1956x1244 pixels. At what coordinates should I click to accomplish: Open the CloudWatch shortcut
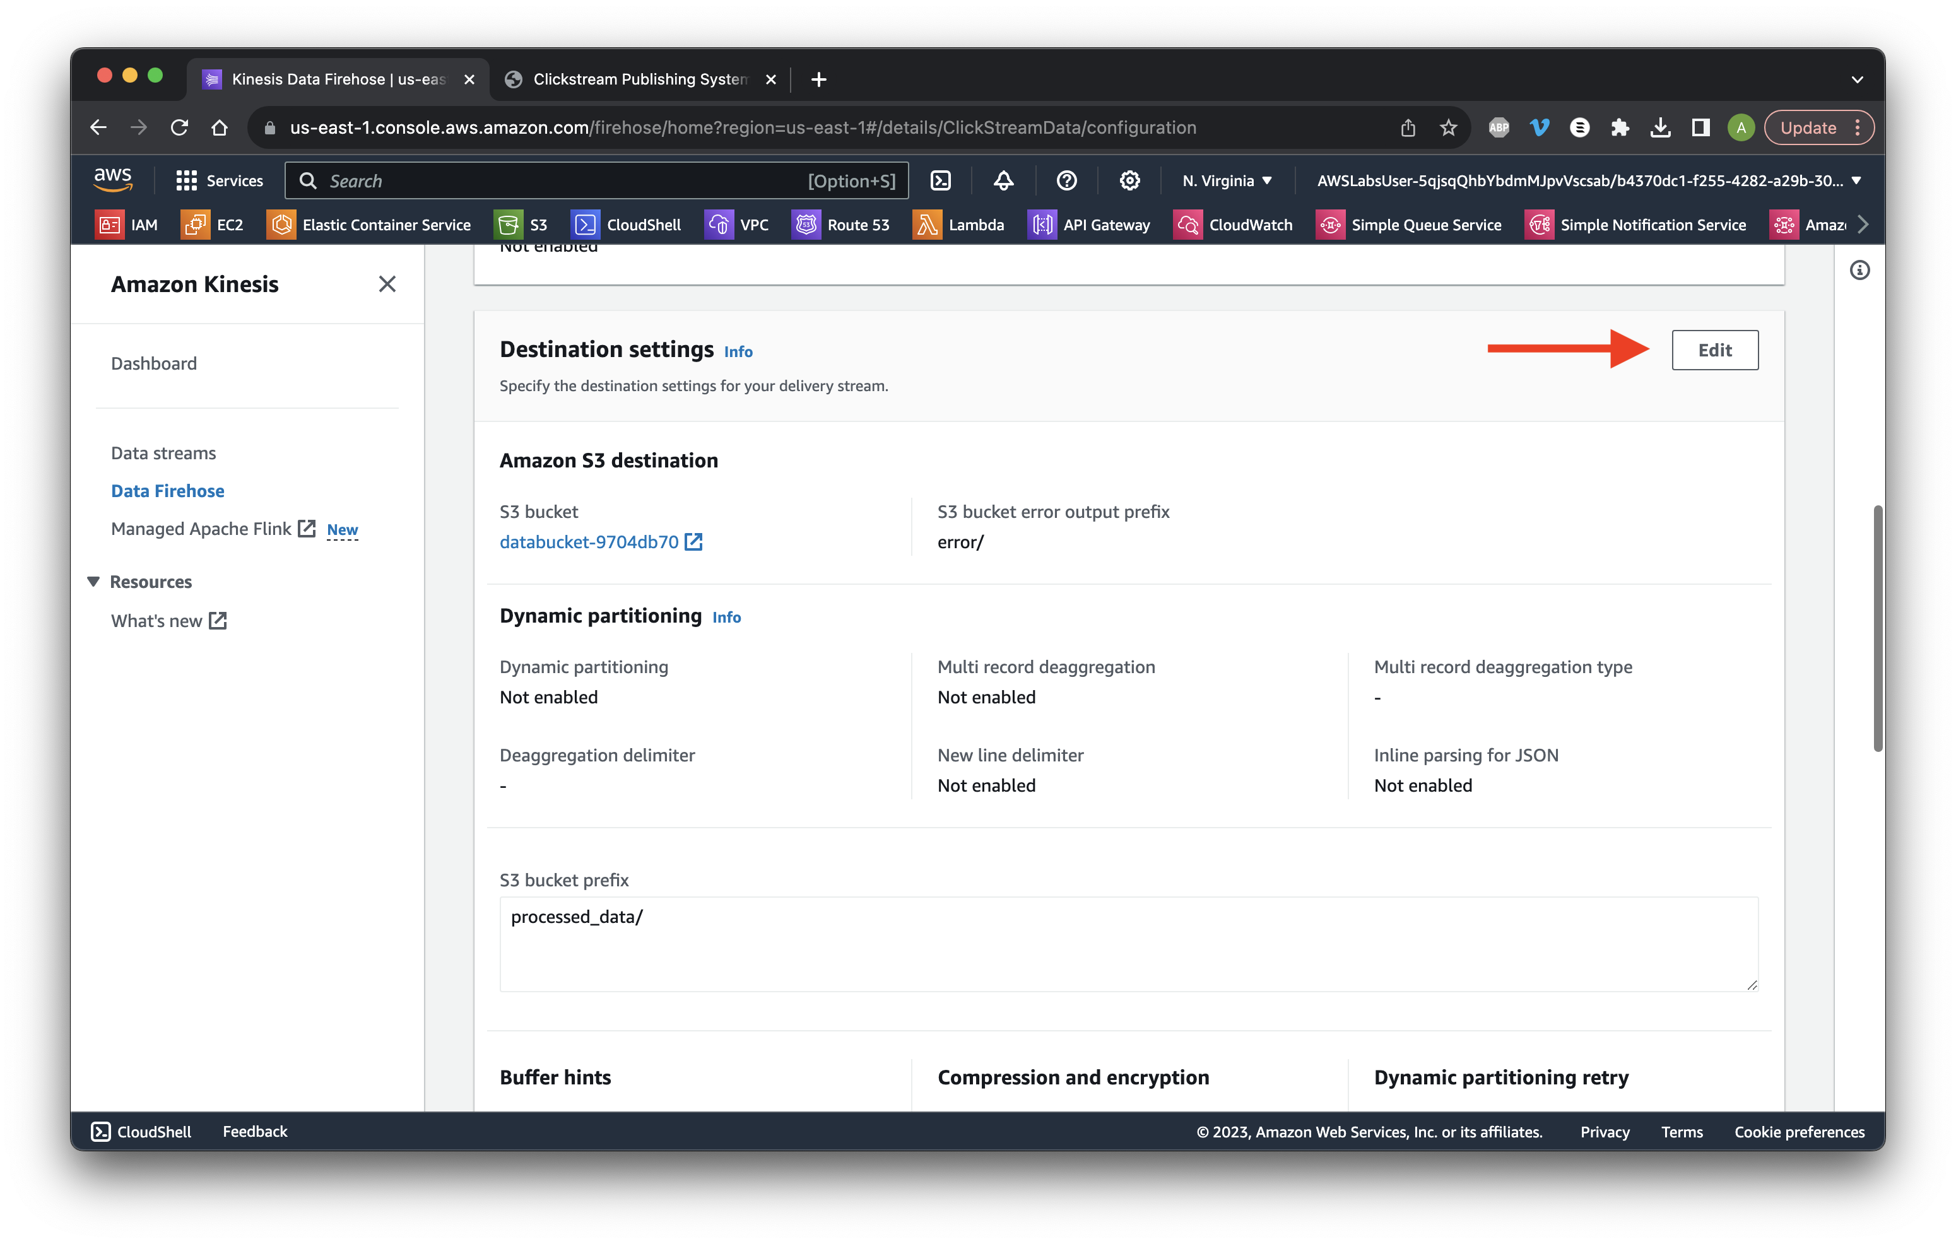coord(1233,225)
